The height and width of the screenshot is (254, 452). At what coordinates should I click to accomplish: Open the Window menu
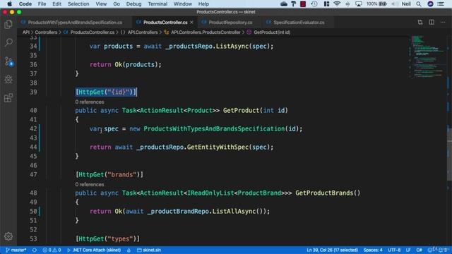pos(182,4)
